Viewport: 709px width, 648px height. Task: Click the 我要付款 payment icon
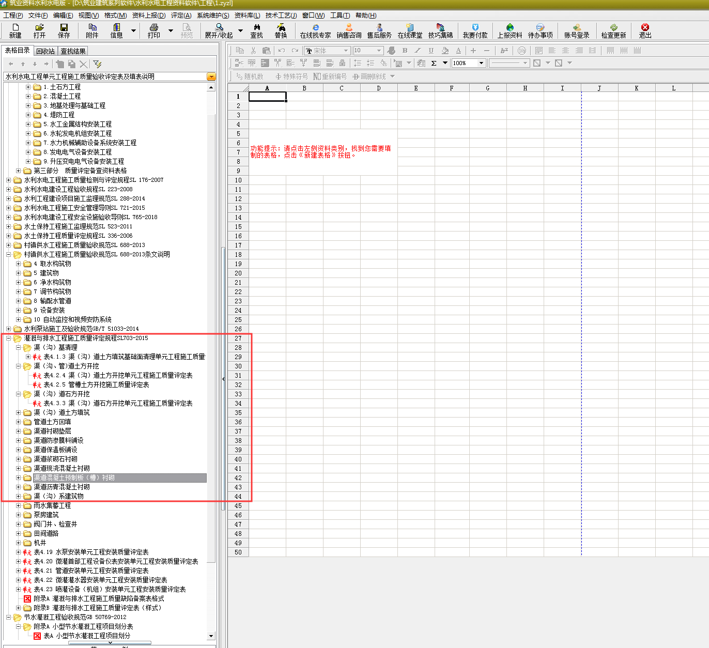tap(475, 31)
